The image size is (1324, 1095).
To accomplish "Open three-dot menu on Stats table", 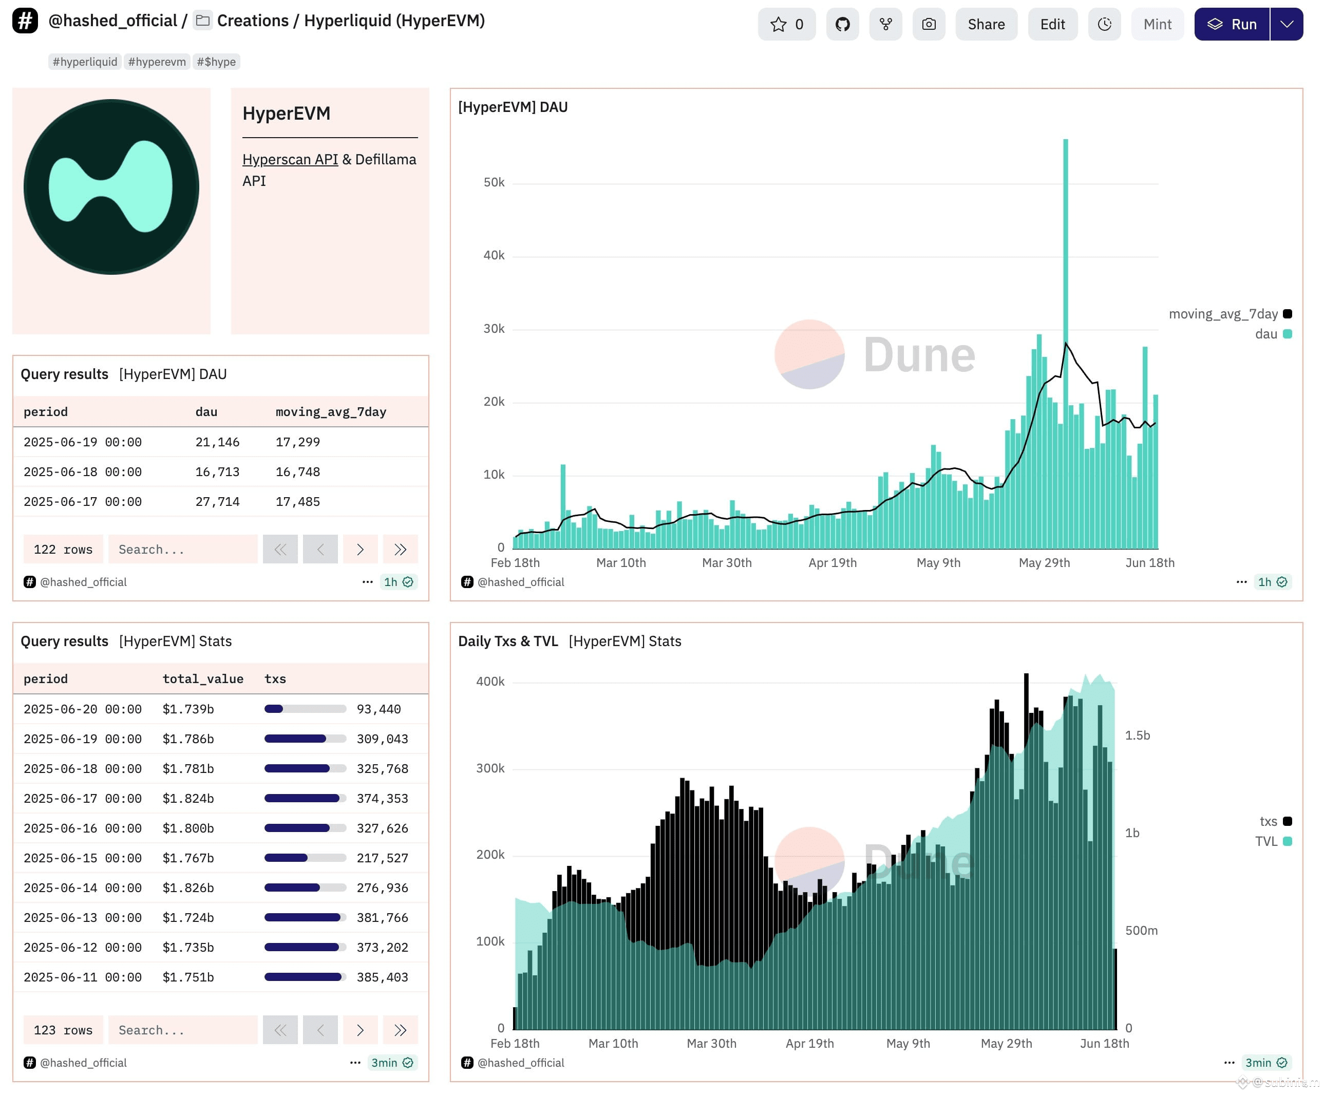I will pyautogui.click(x=355, y=1062).
